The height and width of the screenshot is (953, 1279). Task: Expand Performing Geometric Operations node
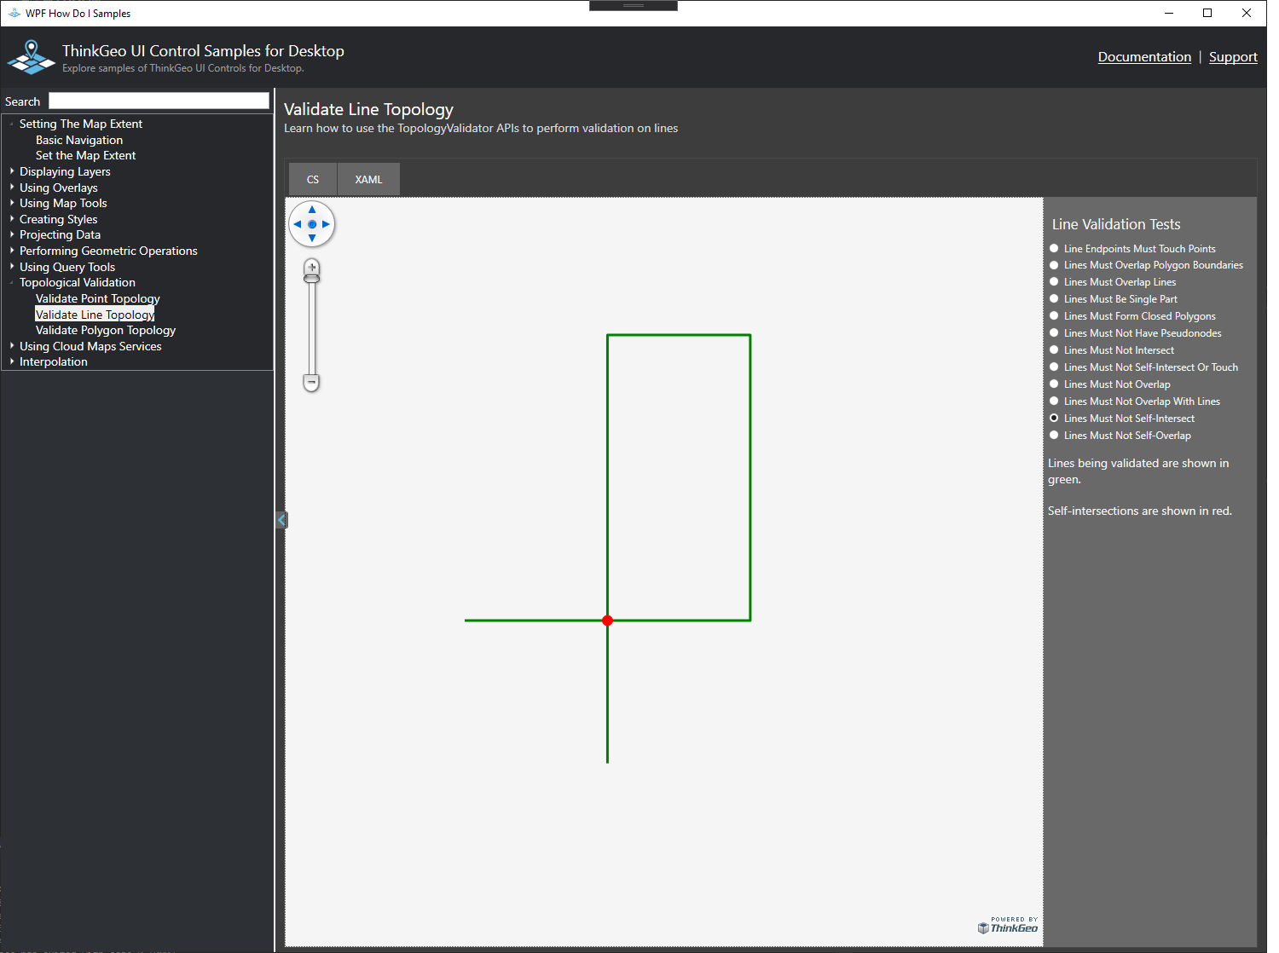(x=12, y=251)
